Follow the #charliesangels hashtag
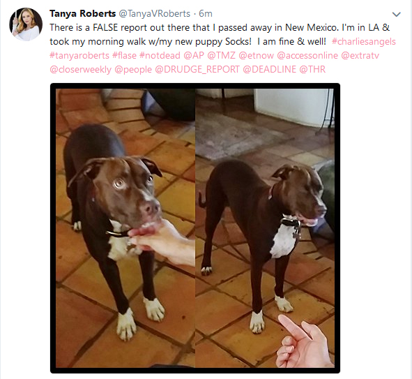Image resolution: width=412 pixels, height=379 pixels. (x=364, y=42)
